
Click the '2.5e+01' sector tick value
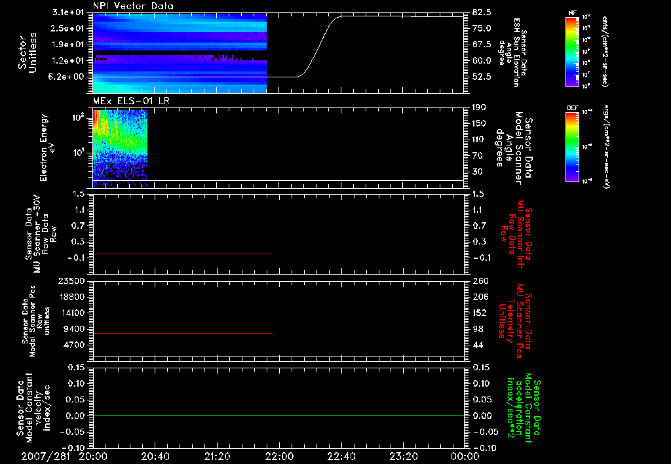[x=68, y=29]
